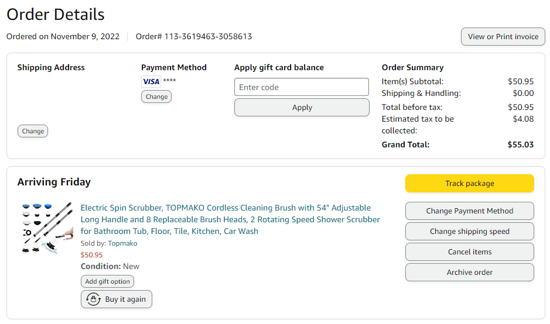The width and height of the screenshot is (550, 324).
Task: Click the order number text
Action: pos(194,36)
